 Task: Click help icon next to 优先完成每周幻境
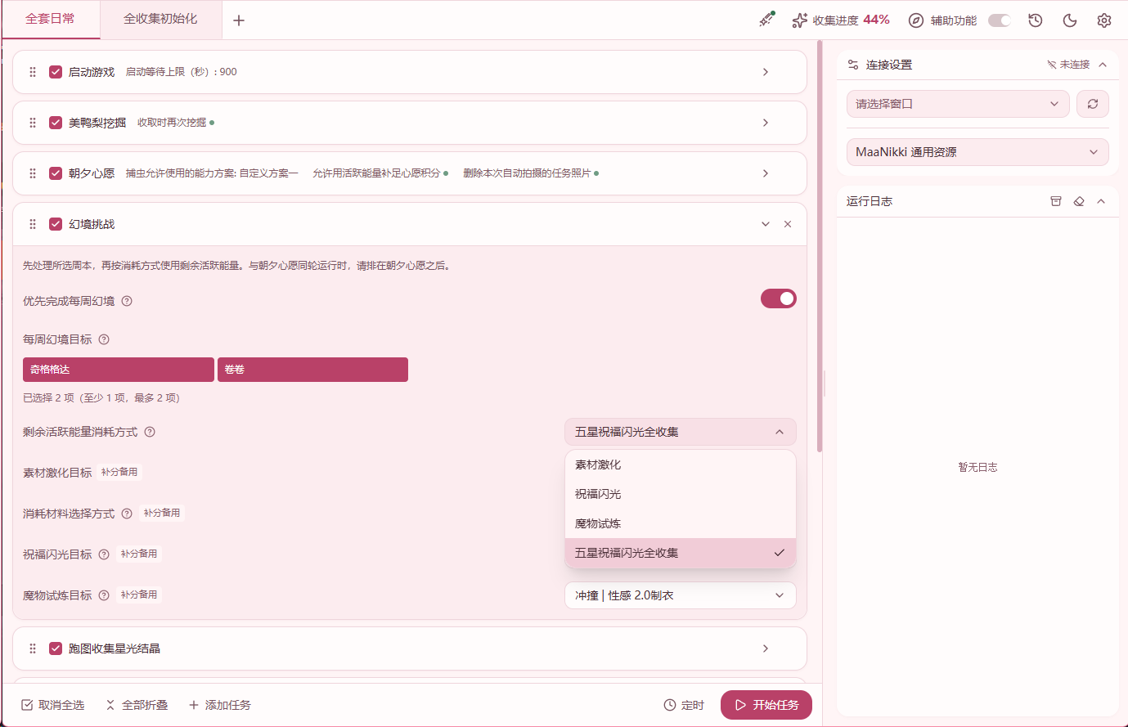tap(127, 301)
